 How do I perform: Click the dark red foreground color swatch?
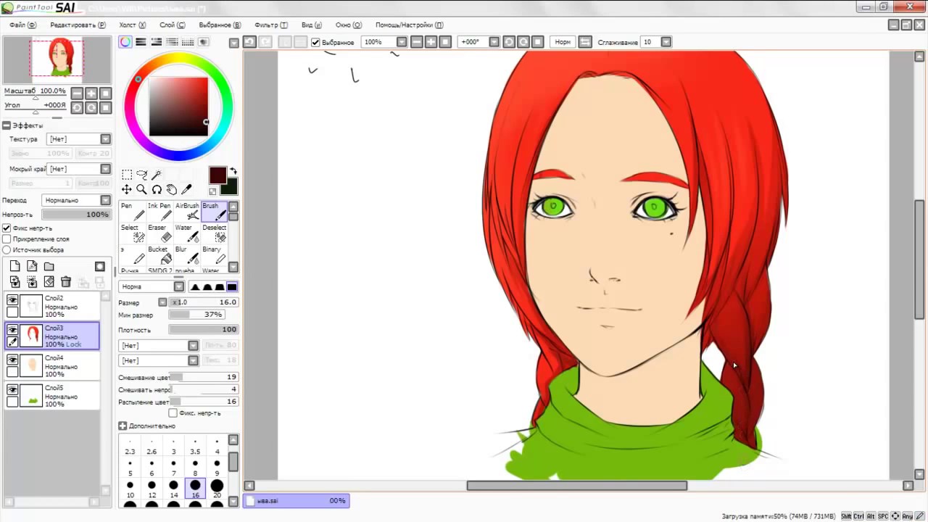[x=217, y=175]
